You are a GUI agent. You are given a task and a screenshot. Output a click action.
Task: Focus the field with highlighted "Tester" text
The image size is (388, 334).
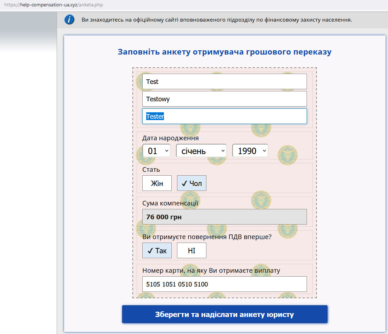pos(224,116)
